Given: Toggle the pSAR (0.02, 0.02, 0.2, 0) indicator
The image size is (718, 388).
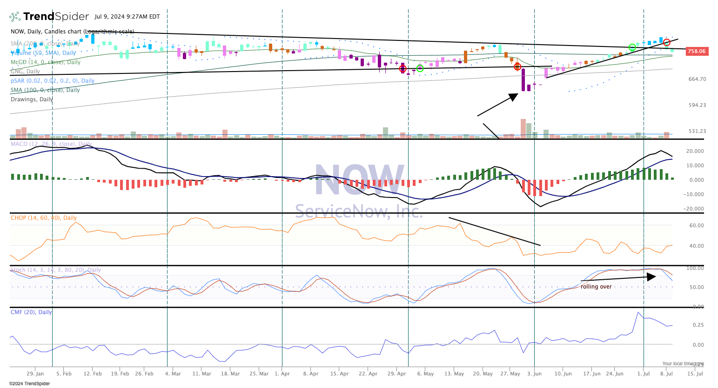Looking at the screenshot, I should (x=52, y=80).
